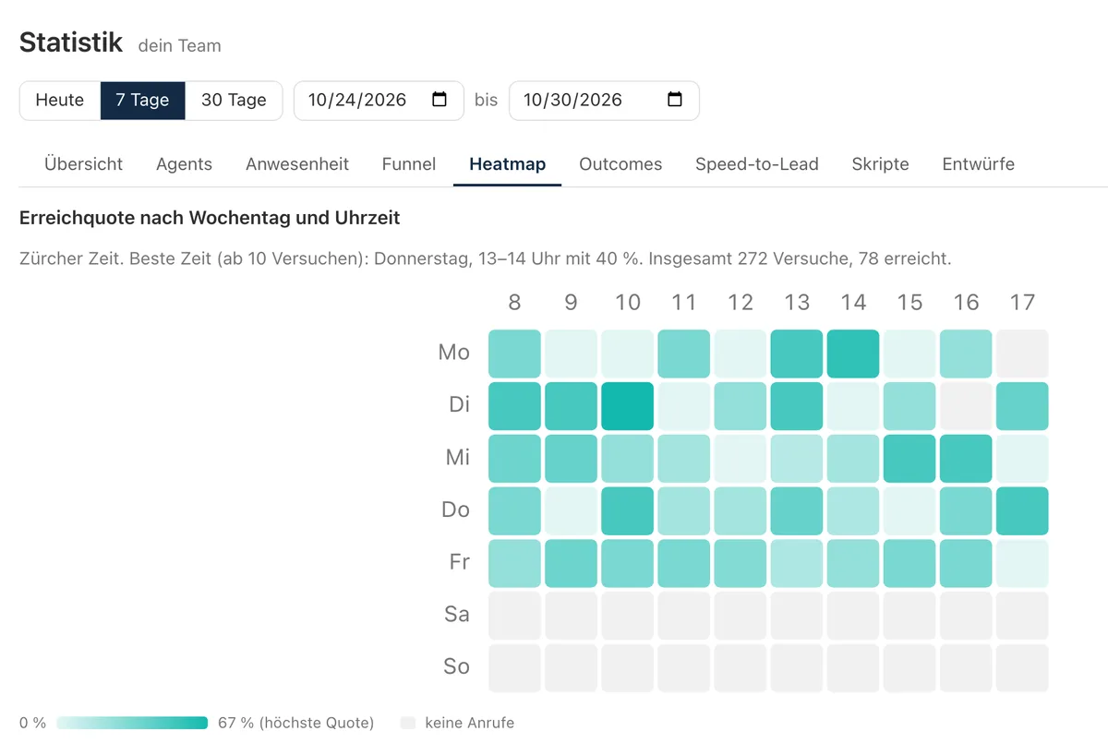
Task: Switch to the Übersicht tab
Action: (x=83, y=164)
